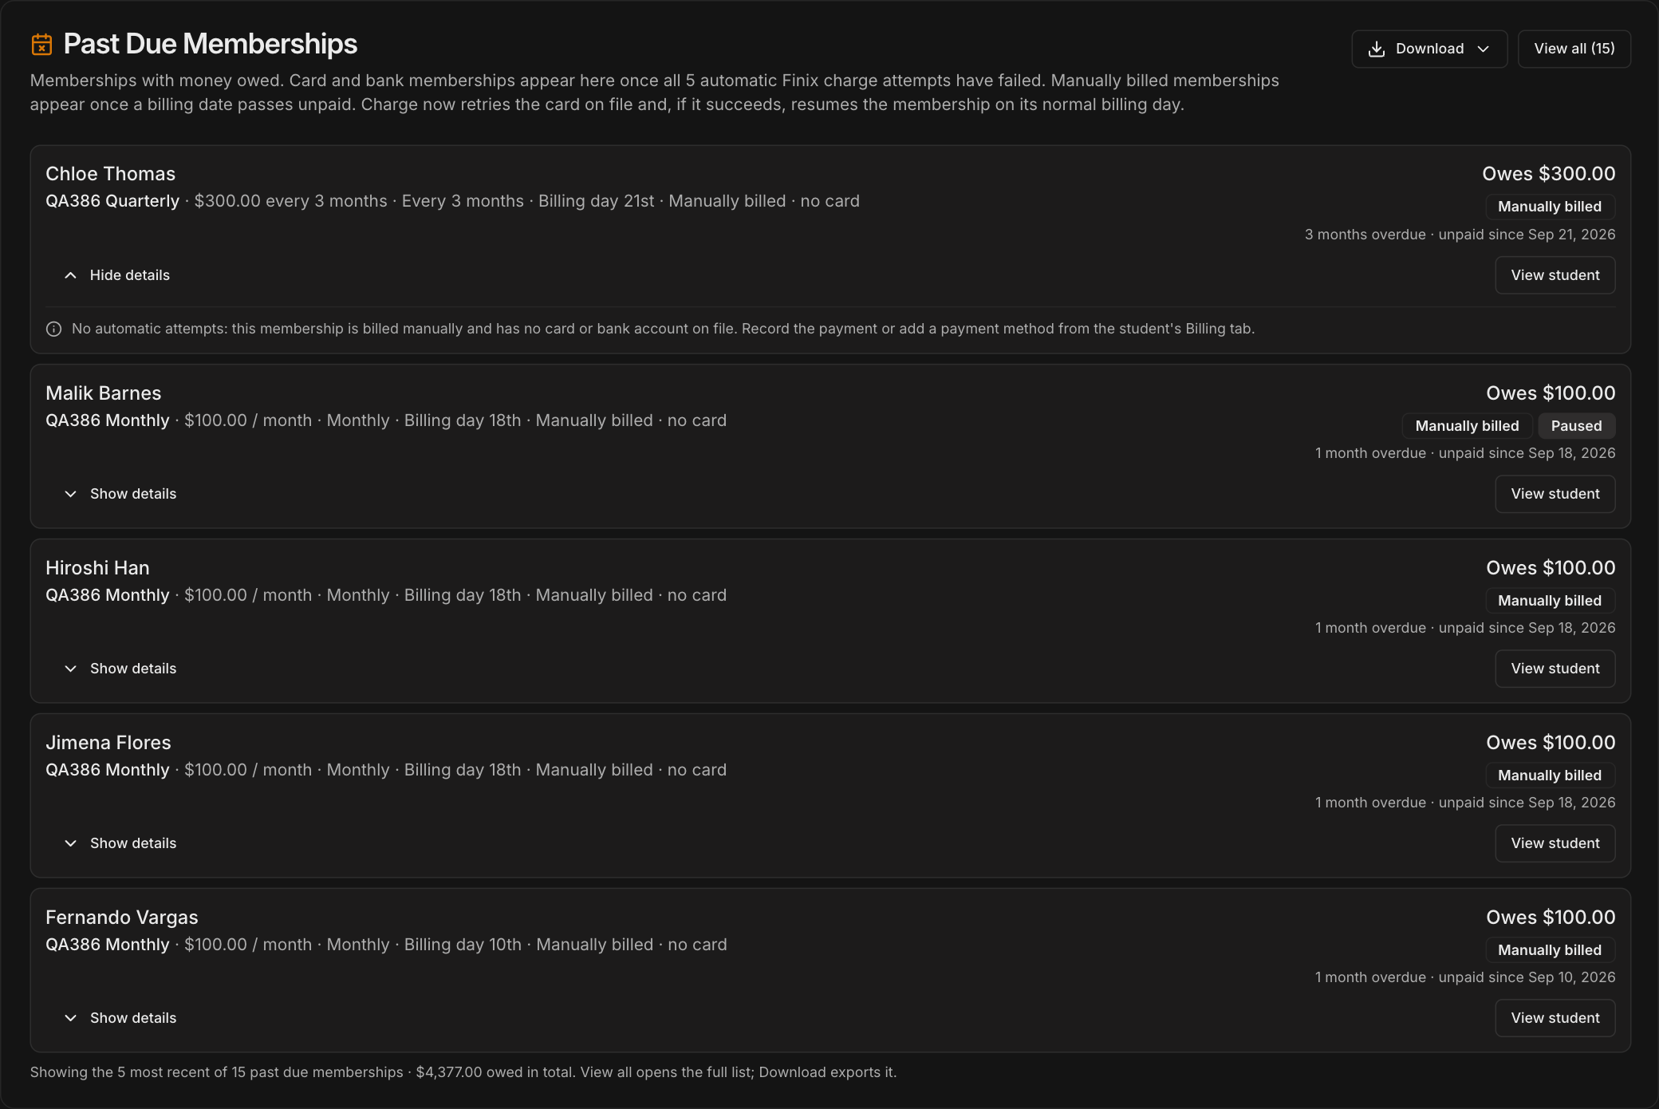Click QA386 Monthly under Hiroshi Han
Screen dimensions: 1659x1109
108,595
